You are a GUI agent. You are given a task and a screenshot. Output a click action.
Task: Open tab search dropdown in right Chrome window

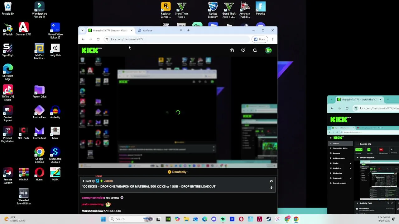331,99
